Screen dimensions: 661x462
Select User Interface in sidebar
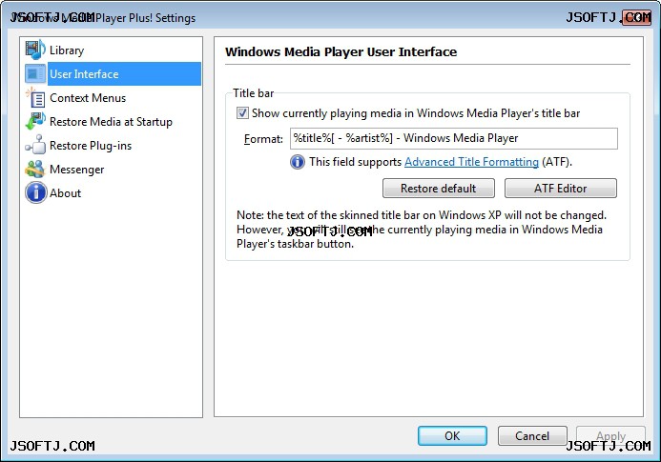[x=124, y=73]
